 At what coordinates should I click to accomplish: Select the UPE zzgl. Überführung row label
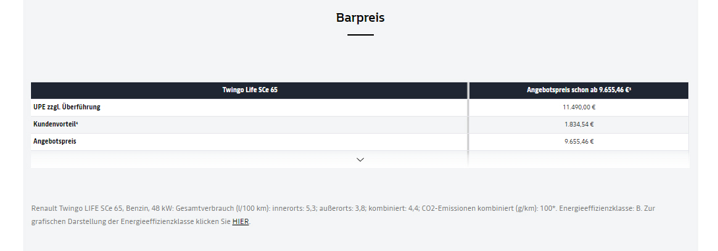point(67,107)
